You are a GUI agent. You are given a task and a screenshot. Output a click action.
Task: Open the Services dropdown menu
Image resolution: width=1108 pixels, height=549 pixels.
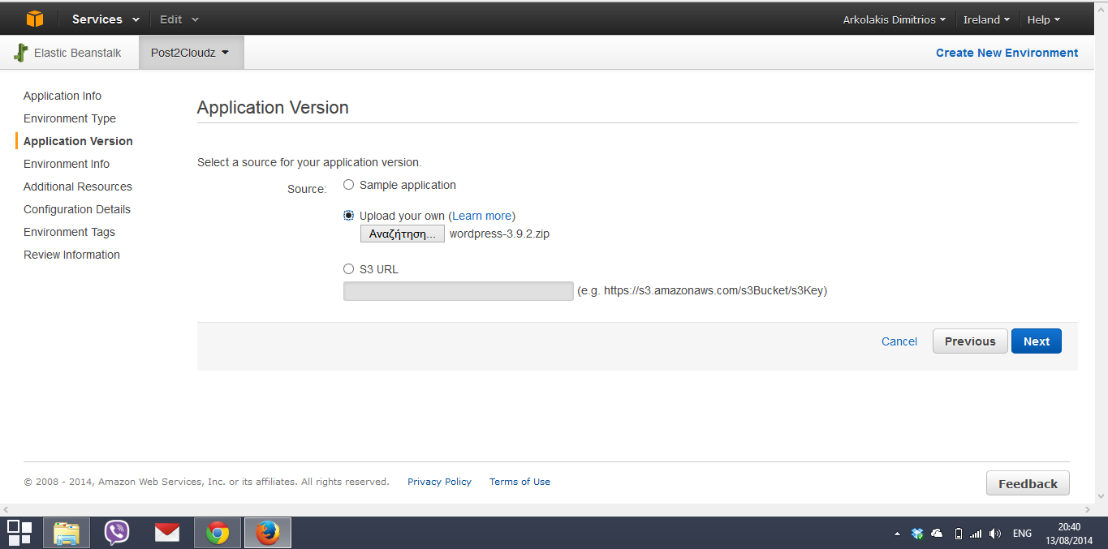106,19
